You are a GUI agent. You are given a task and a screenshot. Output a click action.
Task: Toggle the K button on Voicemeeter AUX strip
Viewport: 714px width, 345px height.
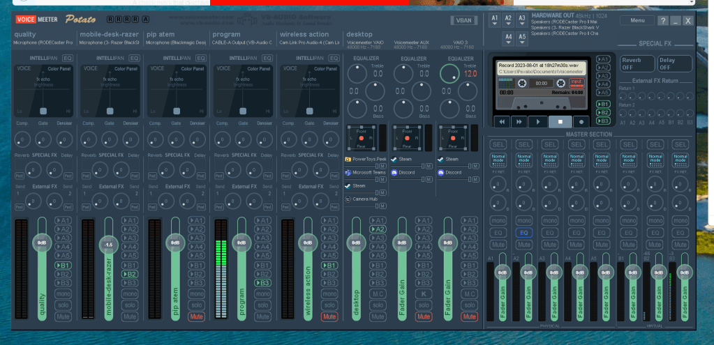424,294
